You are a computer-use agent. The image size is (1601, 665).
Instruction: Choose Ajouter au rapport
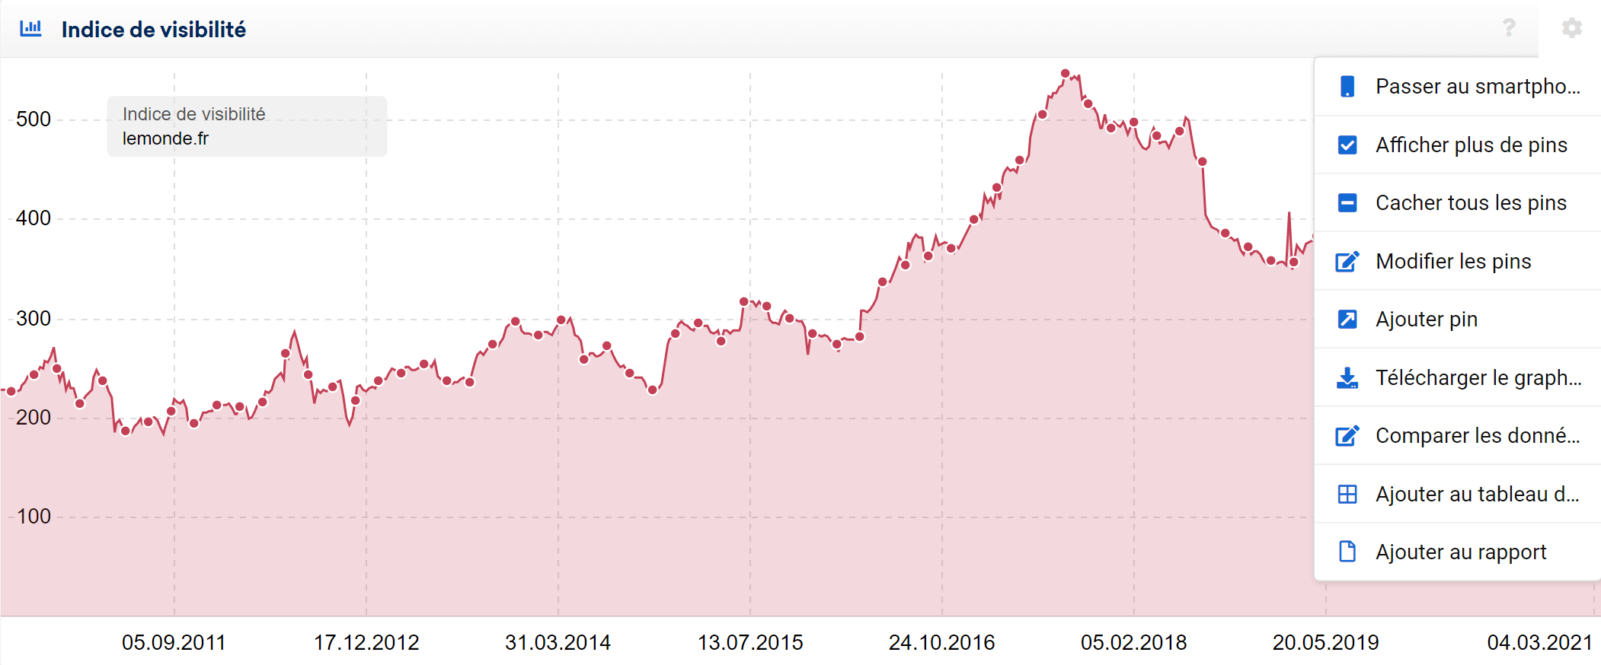(x=1458, y=552)
